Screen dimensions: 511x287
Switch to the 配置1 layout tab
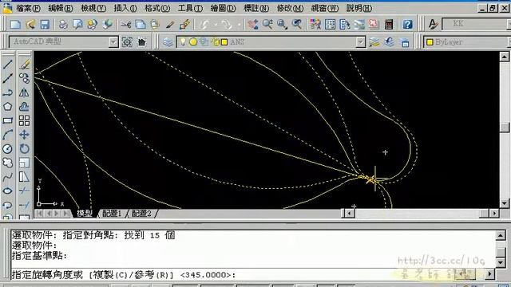pos(112,214)
